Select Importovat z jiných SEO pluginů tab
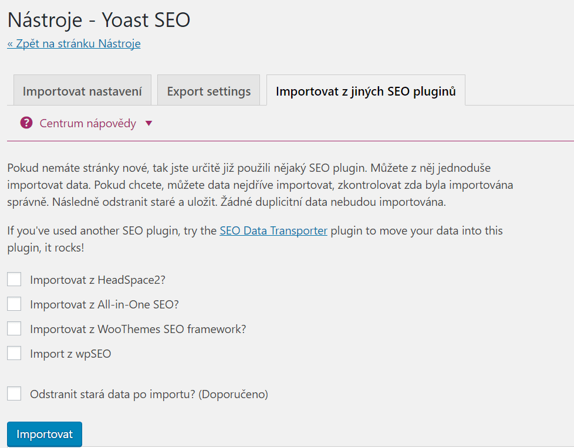 point(366,90)
